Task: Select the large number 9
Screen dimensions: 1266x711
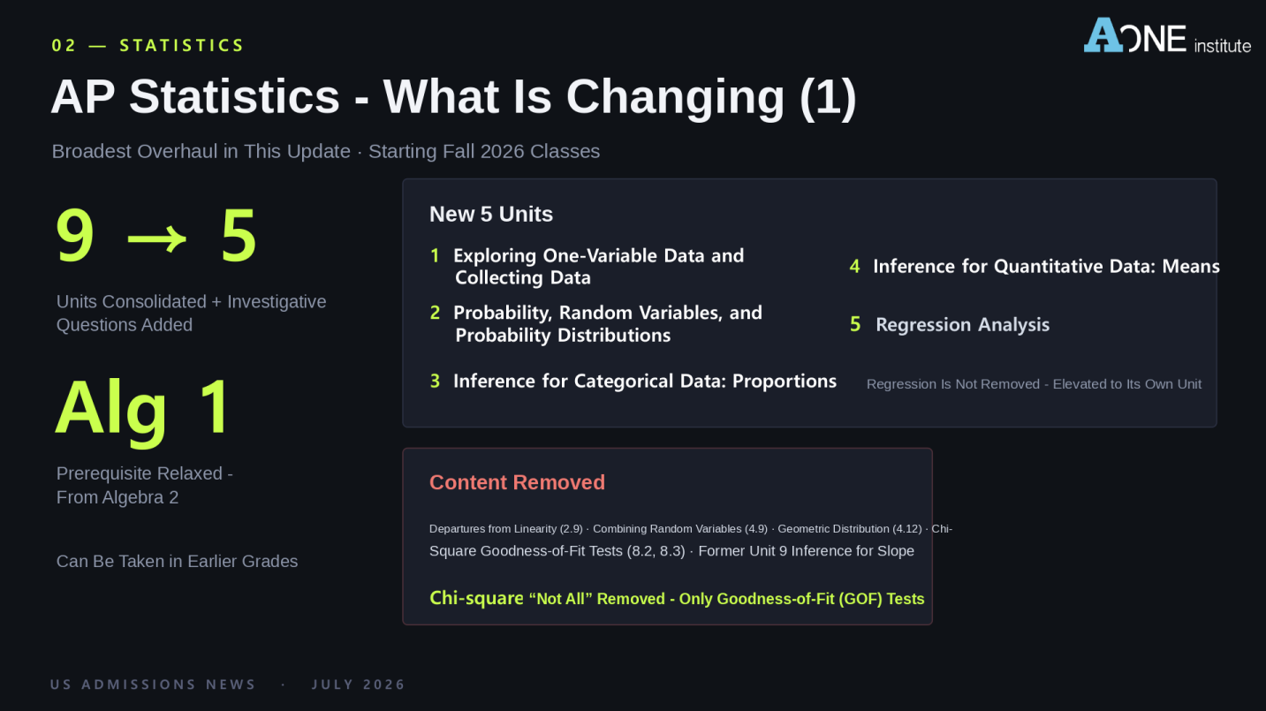Action: pyautogui.click(x=75, y=236)
